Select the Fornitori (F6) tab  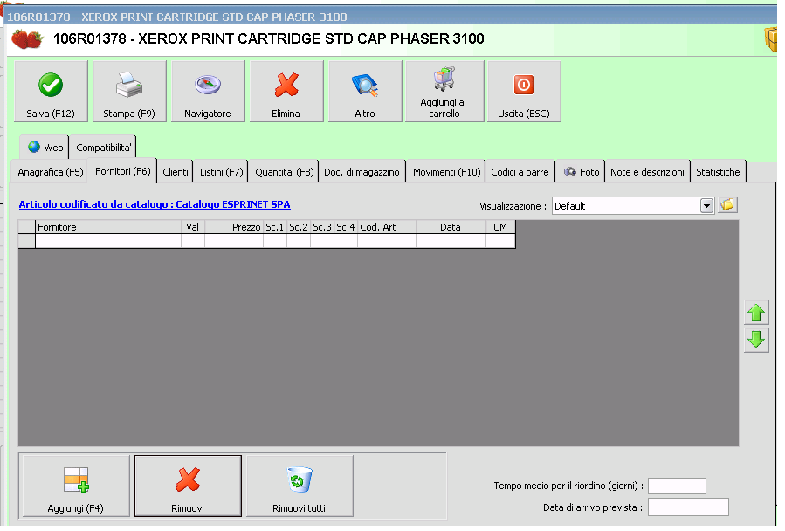coord(122,171)
